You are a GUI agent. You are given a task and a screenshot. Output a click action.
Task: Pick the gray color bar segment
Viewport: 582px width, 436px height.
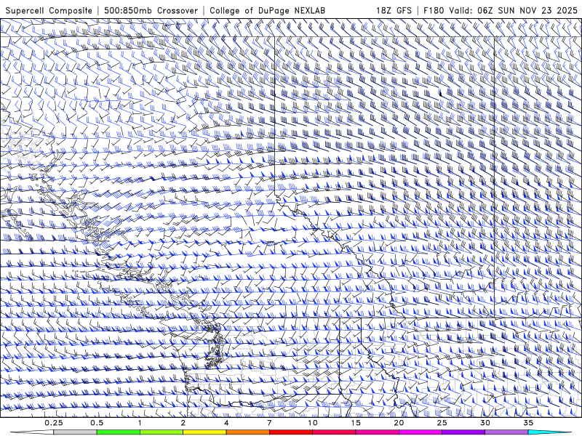[x=76, y=432]
